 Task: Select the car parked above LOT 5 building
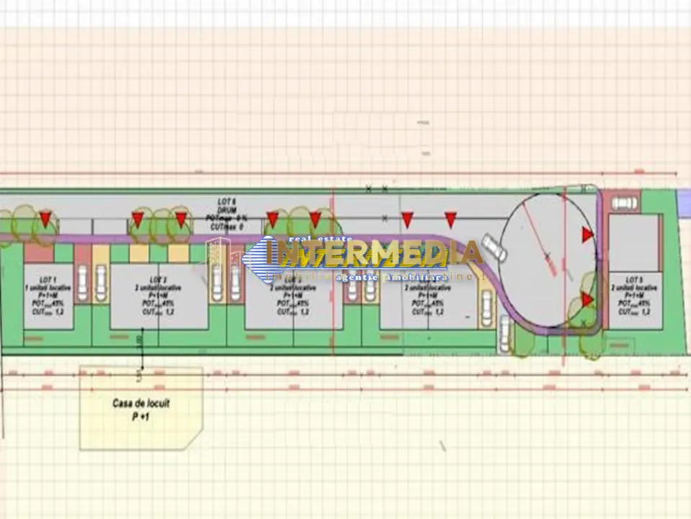(x=625, y=204)
